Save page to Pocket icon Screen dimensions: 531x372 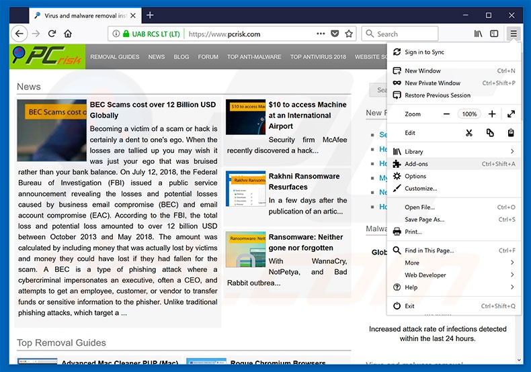[x=335, y=34]
